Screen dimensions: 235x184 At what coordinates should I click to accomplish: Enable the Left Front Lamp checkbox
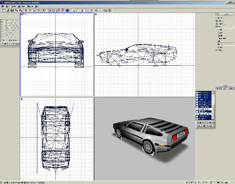2,23
